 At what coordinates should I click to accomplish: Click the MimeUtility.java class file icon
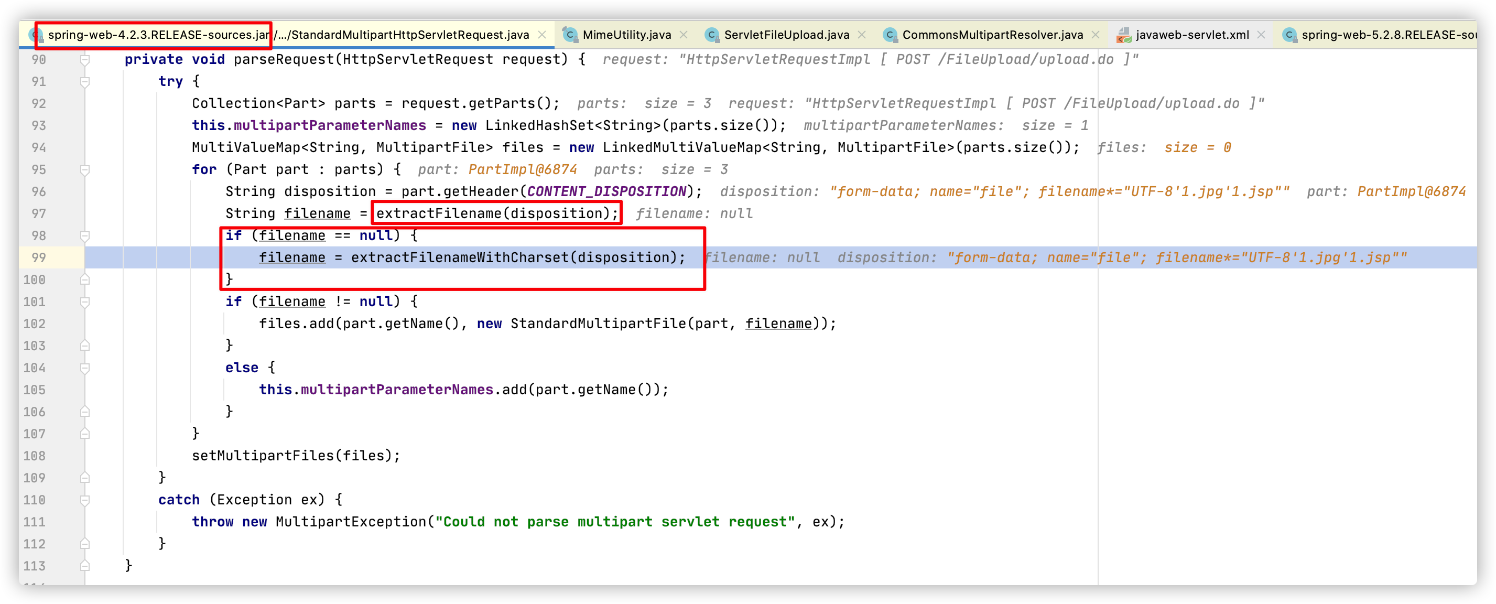click(570, 35)
